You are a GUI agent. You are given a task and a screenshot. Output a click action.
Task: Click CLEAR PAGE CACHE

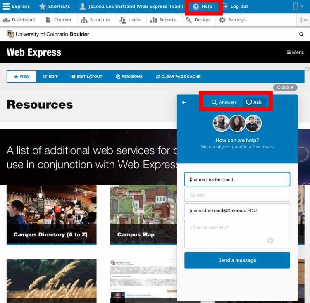[178, 76]
